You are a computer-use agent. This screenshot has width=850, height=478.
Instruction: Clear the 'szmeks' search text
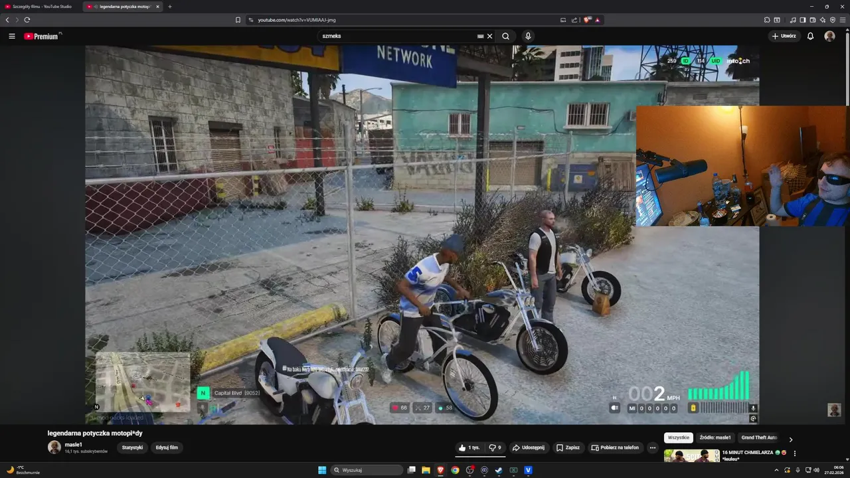point(490,36)
